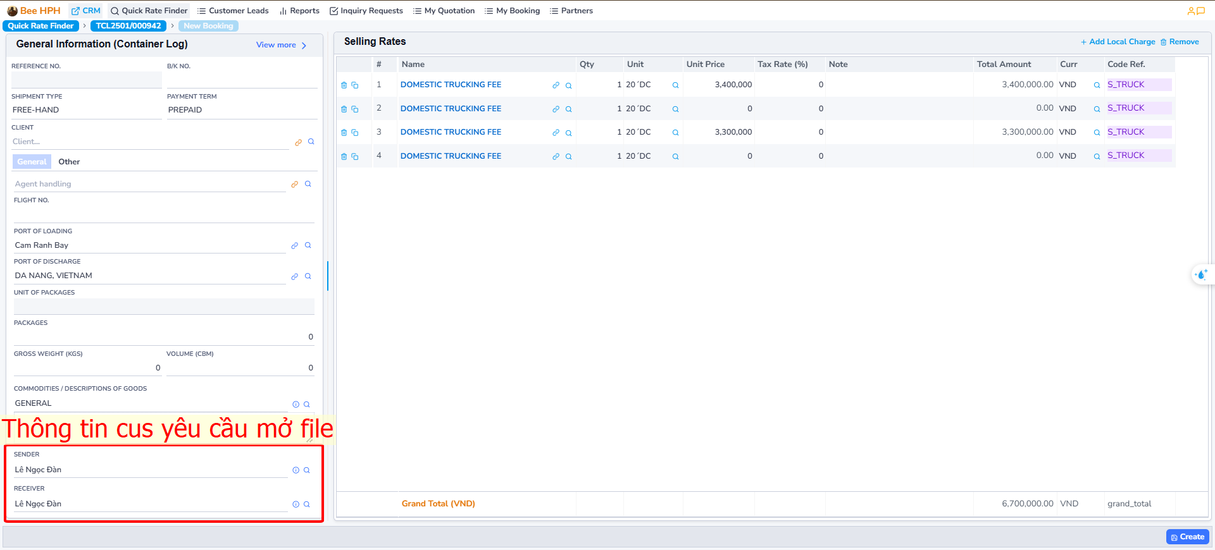Click Unit search icon on row 3
The image size is (1215, 550).
coord(675,133)
